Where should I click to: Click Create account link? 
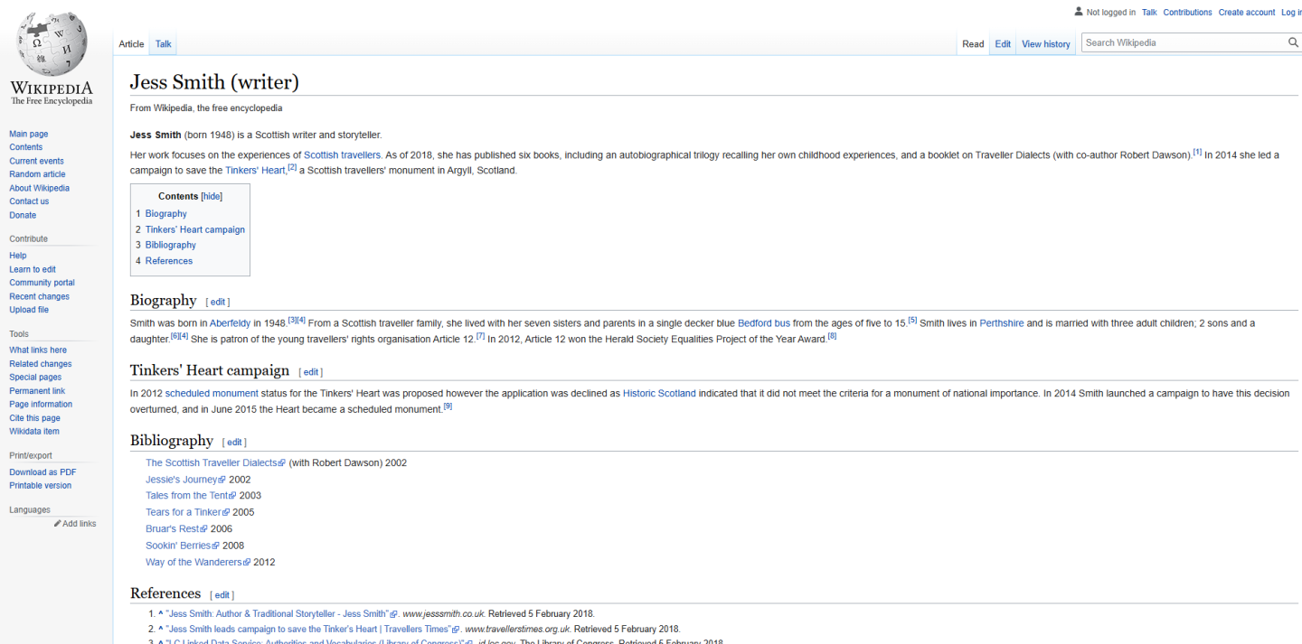point(1246,12)
